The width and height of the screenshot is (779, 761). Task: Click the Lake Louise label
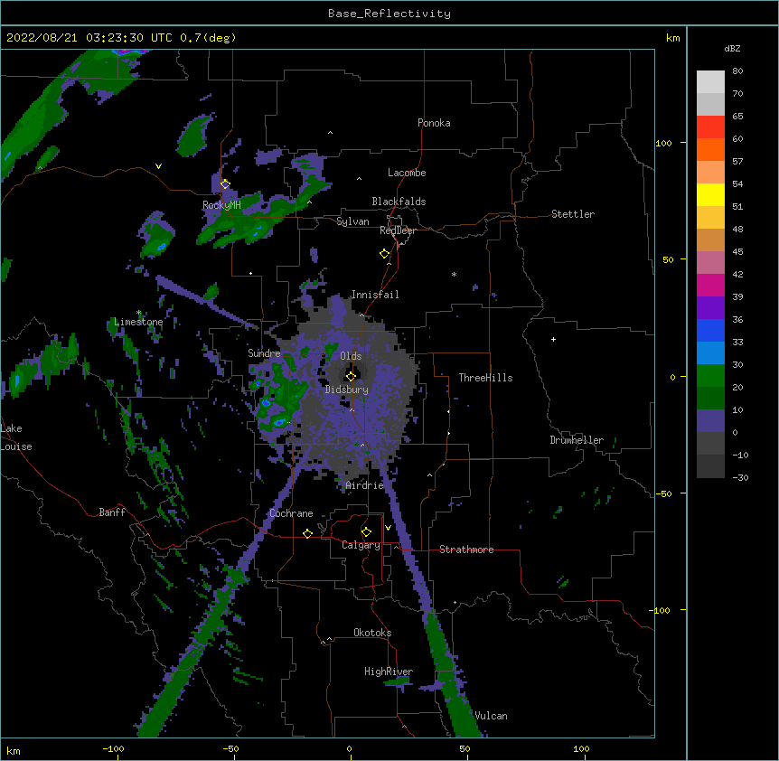[x=16, y=437]
